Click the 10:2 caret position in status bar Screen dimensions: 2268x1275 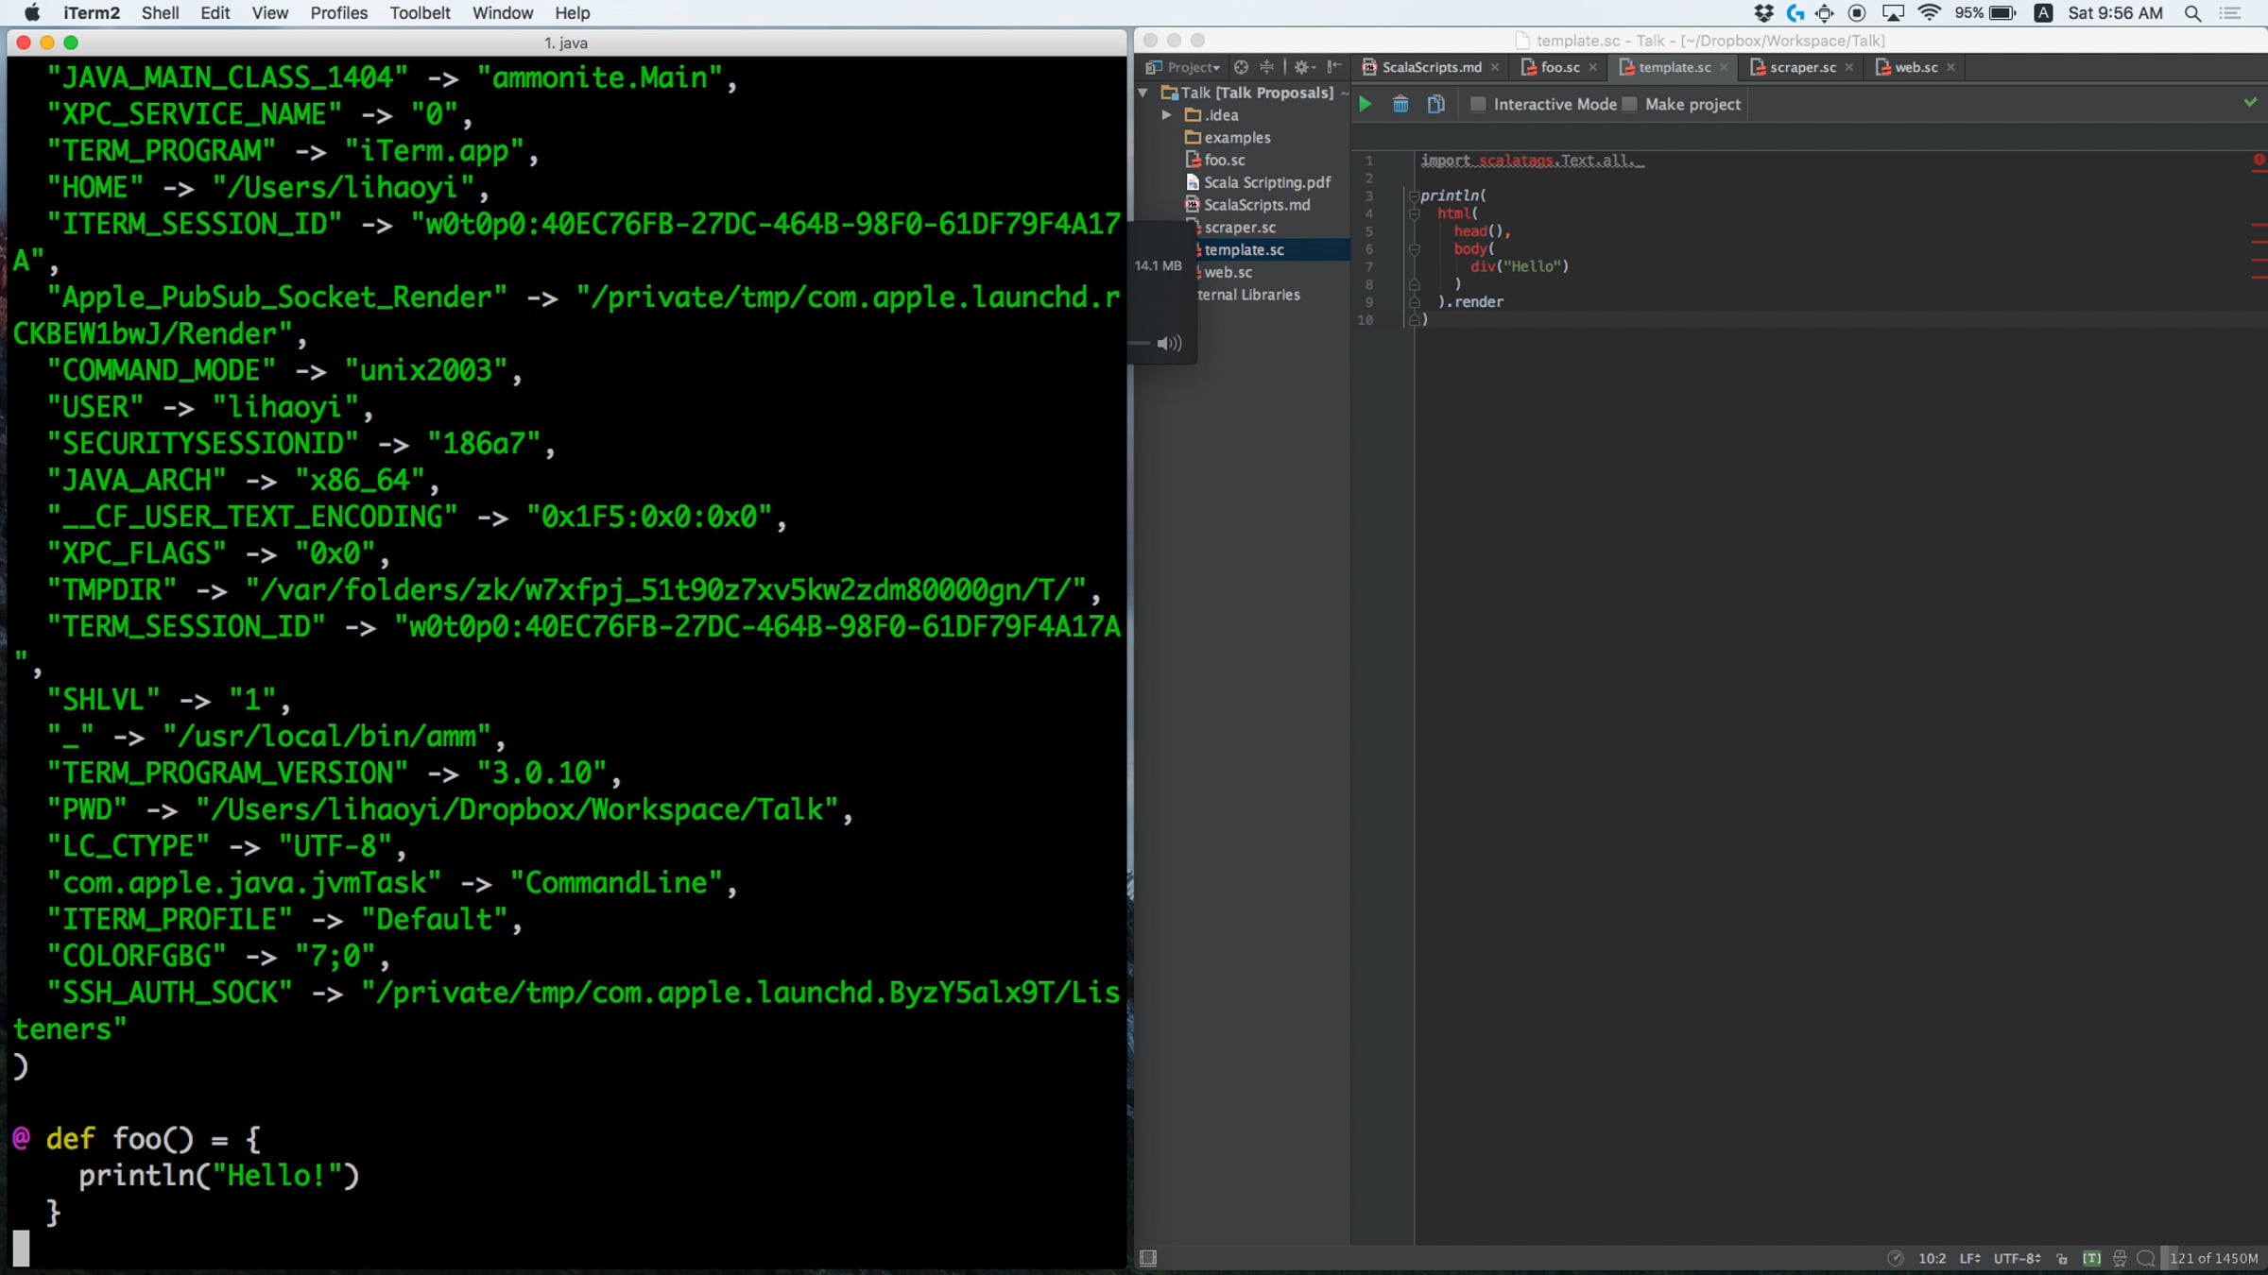(x=1932, y=1258)
